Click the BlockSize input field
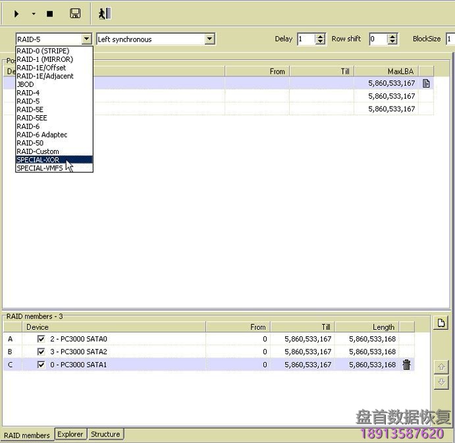This screenshot has width=455, height=443. [x=450, y=39]
